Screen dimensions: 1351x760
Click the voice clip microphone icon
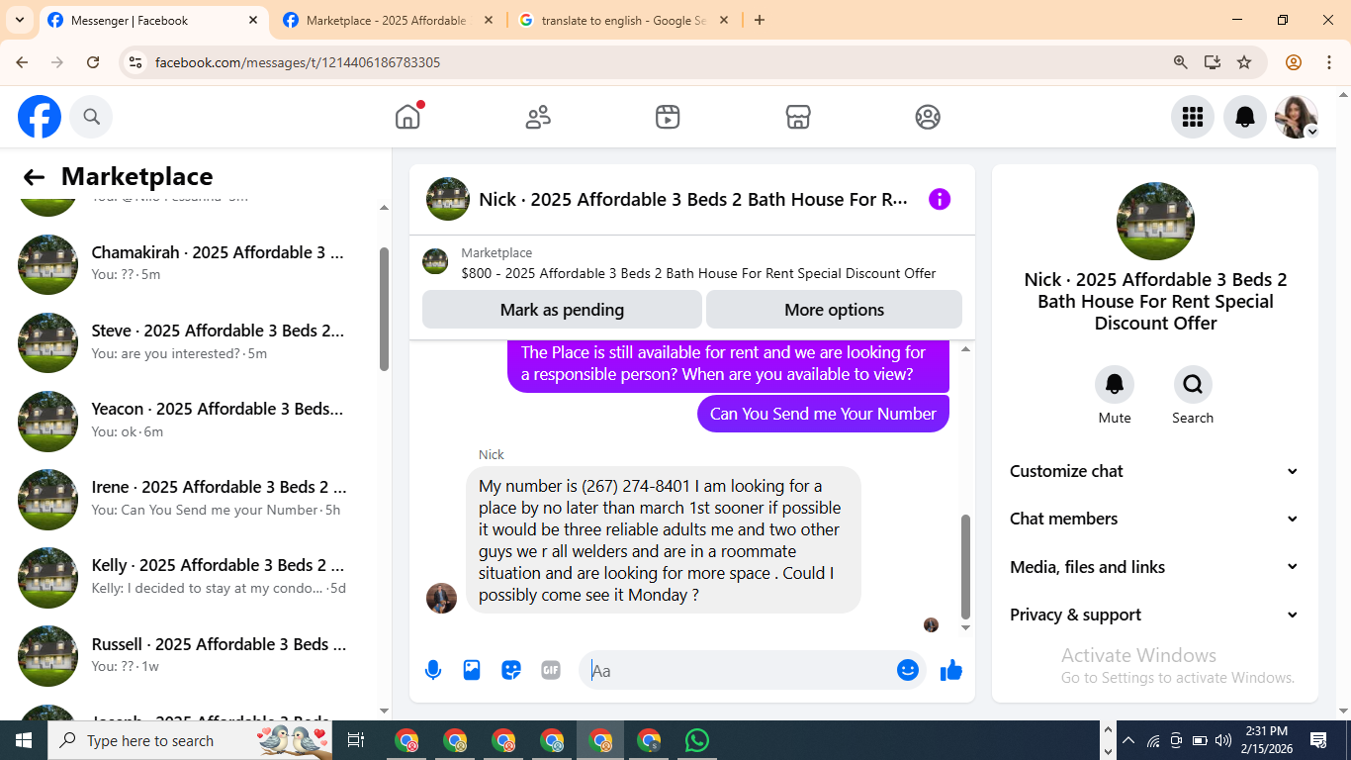(433, 670)
